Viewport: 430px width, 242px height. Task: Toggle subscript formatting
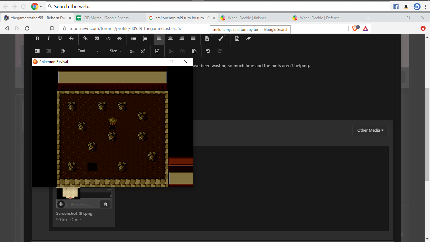132,51
